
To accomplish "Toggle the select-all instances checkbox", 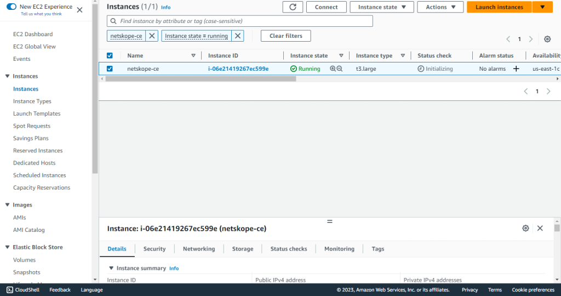I will [110, 55].
